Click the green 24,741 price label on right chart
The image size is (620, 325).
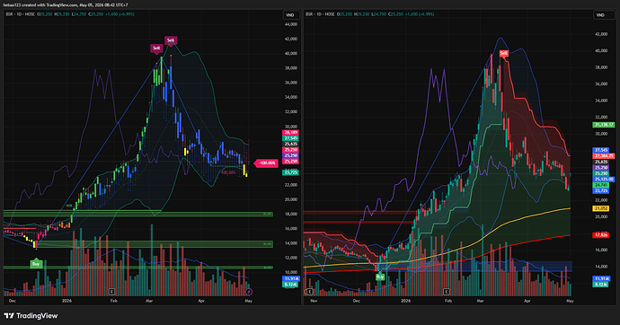click(601, 185)
